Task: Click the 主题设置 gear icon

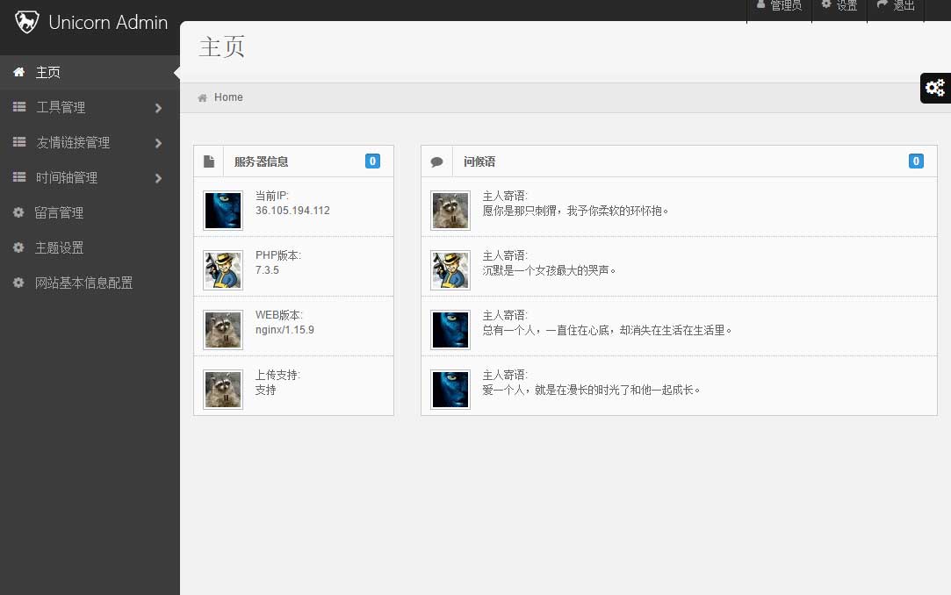Action: click(x=18, y=247)
